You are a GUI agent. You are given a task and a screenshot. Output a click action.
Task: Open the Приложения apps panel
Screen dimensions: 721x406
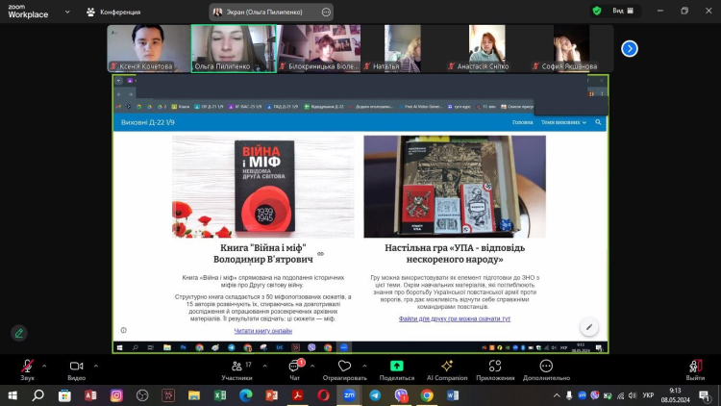[495, 368]
